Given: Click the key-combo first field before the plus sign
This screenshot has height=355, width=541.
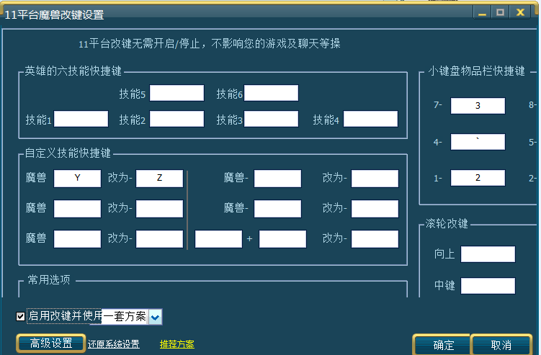Looking at the screenshot, I should tap(218, 239).
